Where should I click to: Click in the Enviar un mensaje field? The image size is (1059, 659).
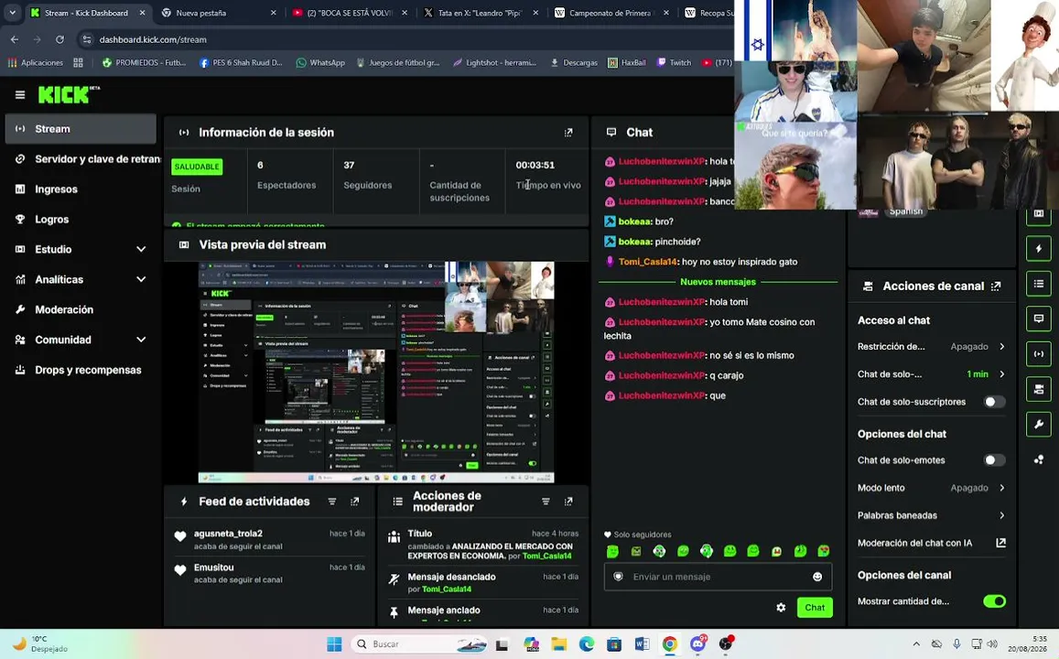718,577
